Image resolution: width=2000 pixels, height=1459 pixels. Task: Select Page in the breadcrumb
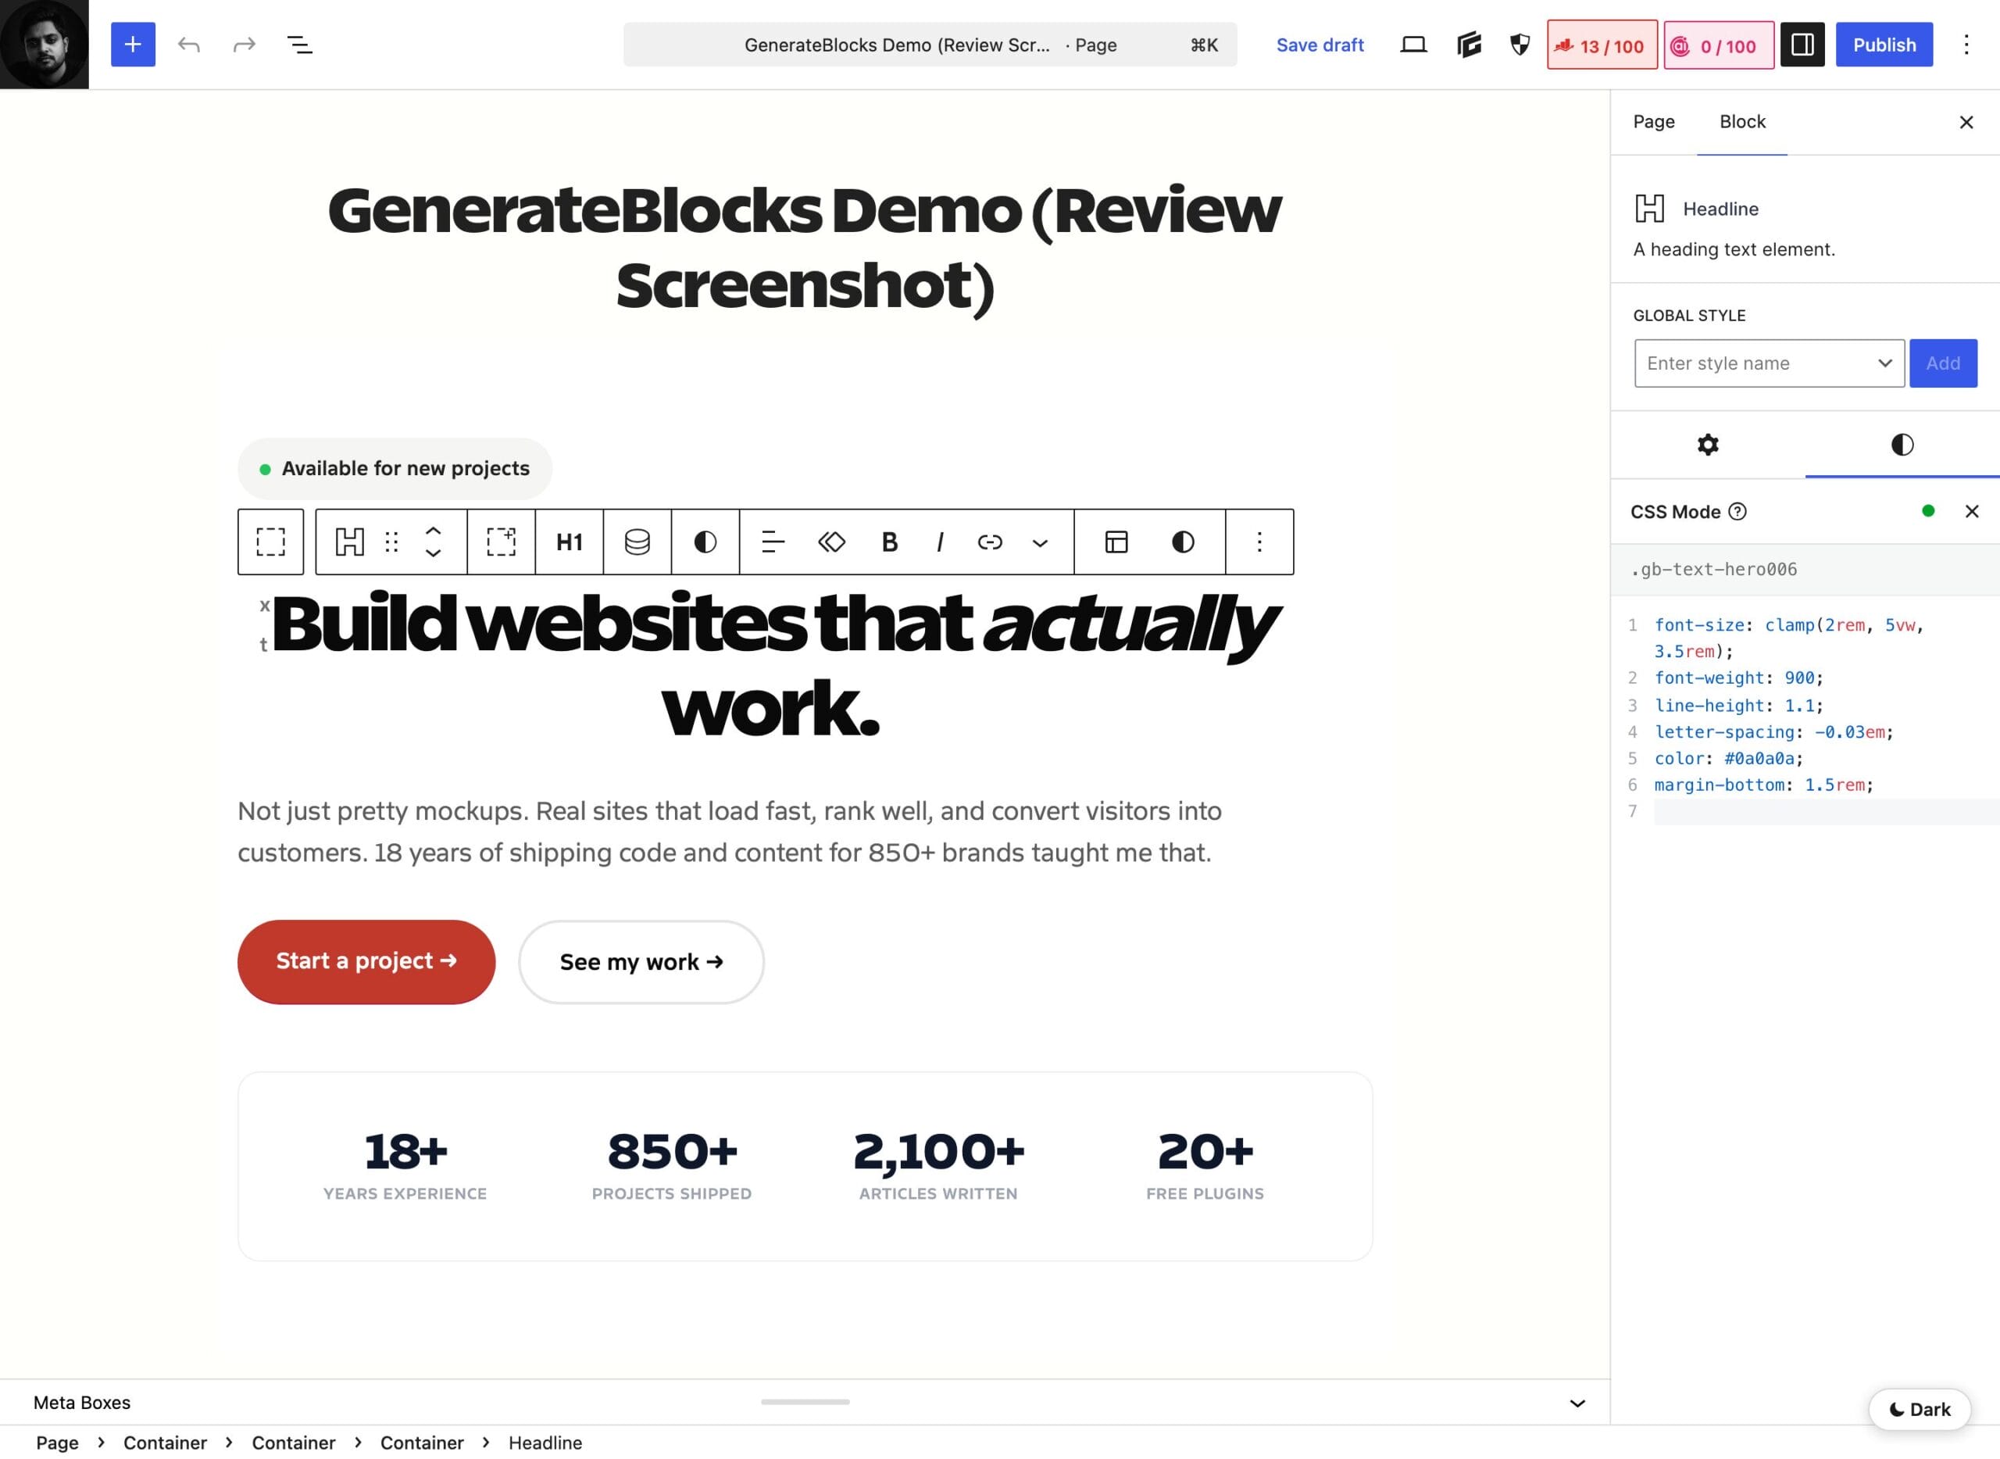click(57, 1443)
